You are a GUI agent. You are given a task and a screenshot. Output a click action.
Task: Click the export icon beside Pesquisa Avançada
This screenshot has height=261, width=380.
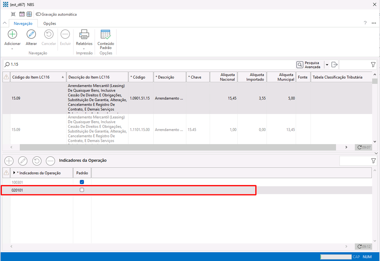335,65
